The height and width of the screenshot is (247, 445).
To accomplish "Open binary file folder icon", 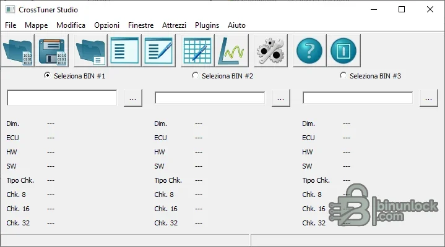I will tap(17, 51).
